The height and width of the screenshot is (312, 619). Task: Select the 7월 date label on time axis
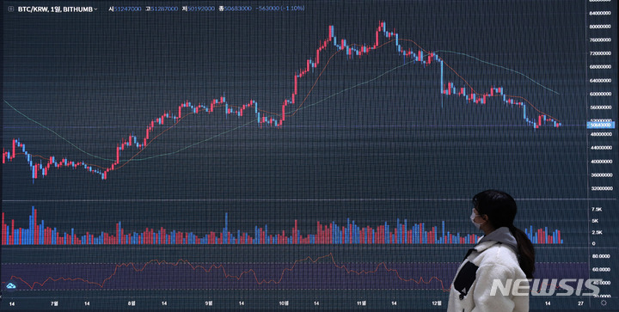pos(54,303)
